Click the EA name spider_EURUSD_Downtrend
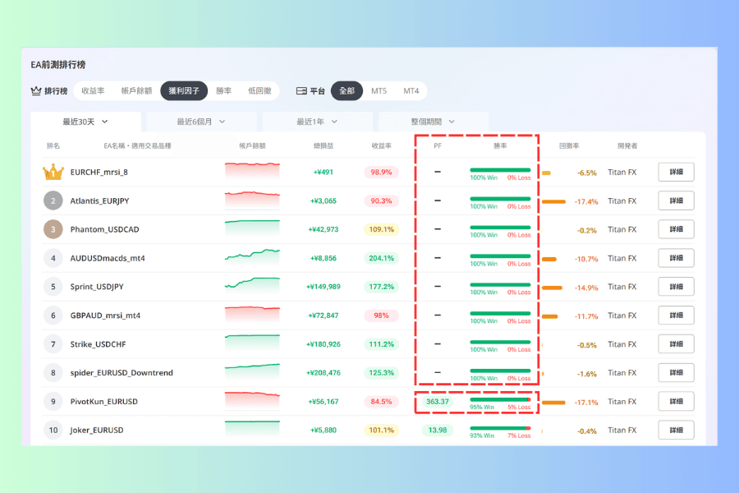Image resolution: width=739 pixels, height=493 pixels. pos(122,373)
